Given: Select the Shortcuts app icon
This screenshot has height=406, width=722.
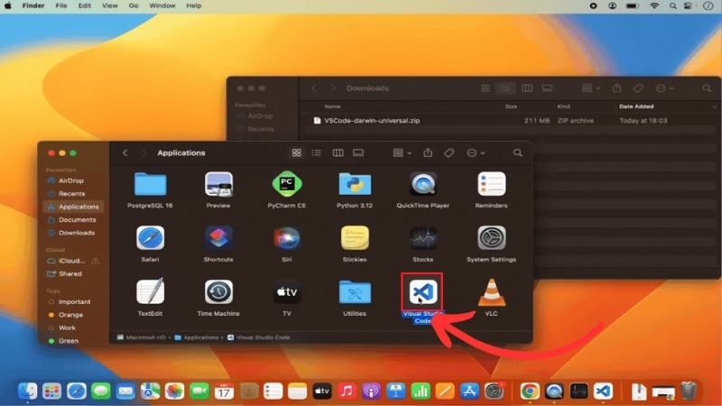Looking at the screenshot, I should (x=218, y=238).
